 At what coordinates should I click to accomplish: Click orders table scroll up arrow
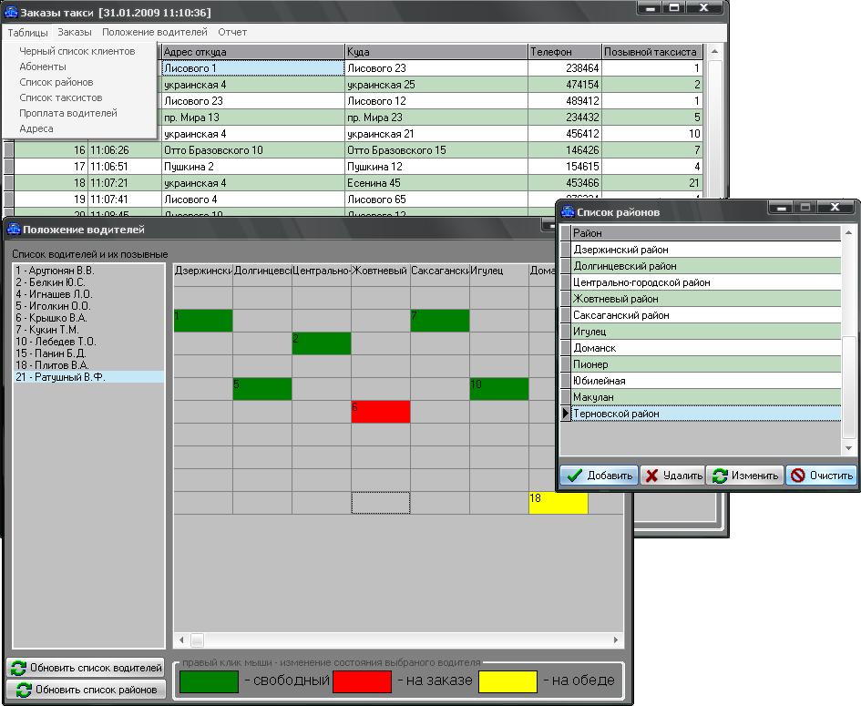coord(714,52)
